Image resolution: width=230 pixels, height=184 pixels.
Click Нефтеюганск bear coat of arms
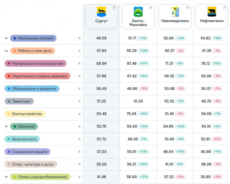click(212, 12)
